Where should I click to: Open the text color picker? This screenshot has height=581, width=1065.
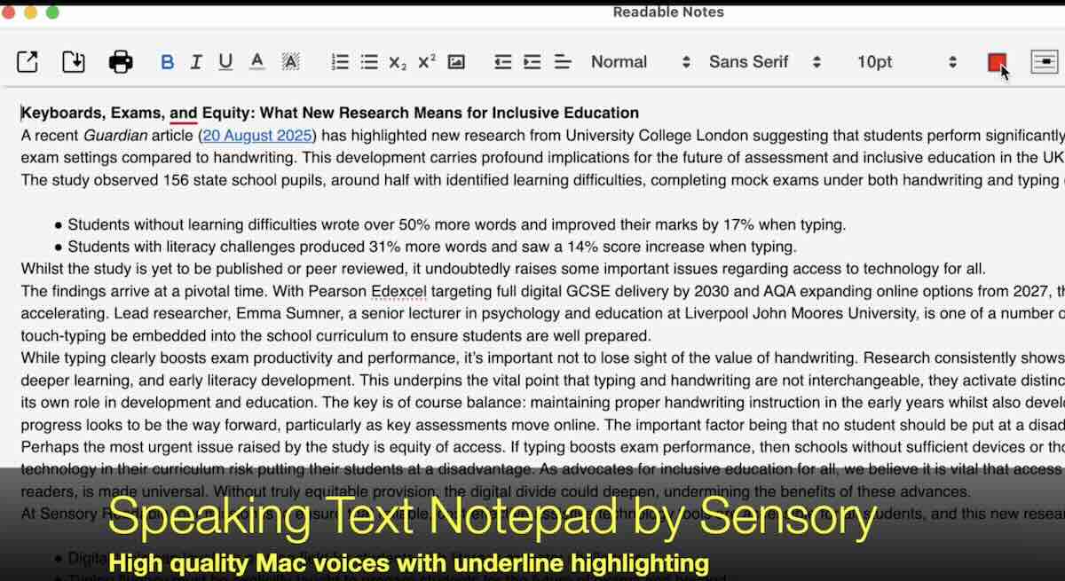pyautogui.click(x=256, y=62)
